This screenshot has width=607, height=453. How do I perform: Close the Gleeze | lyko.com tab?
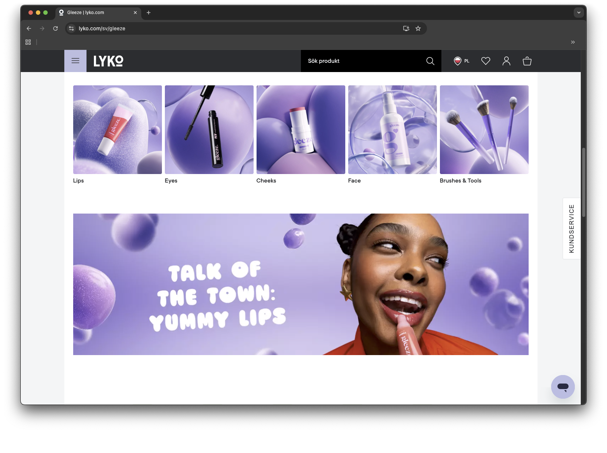click(x=135, y=13)
